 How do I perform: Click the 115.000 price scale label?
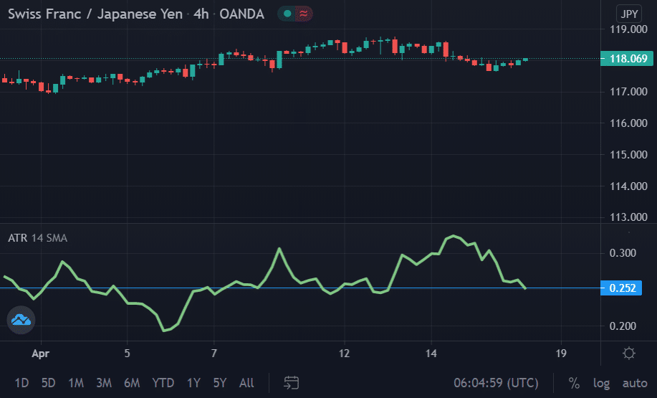[628, 155]
